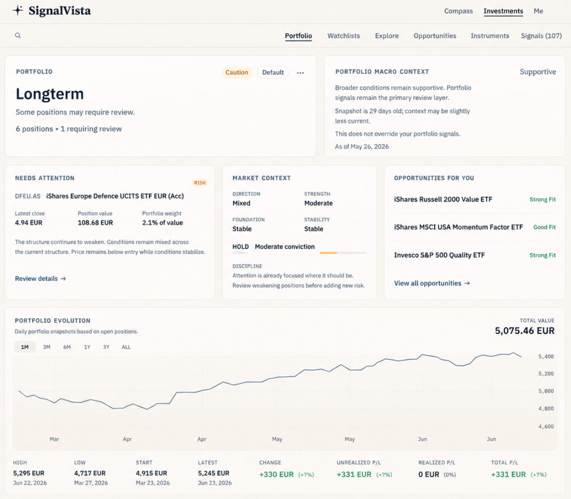571x499 pixels.
Task: Switch to the Portfolio tab
Action: [298, 36]
